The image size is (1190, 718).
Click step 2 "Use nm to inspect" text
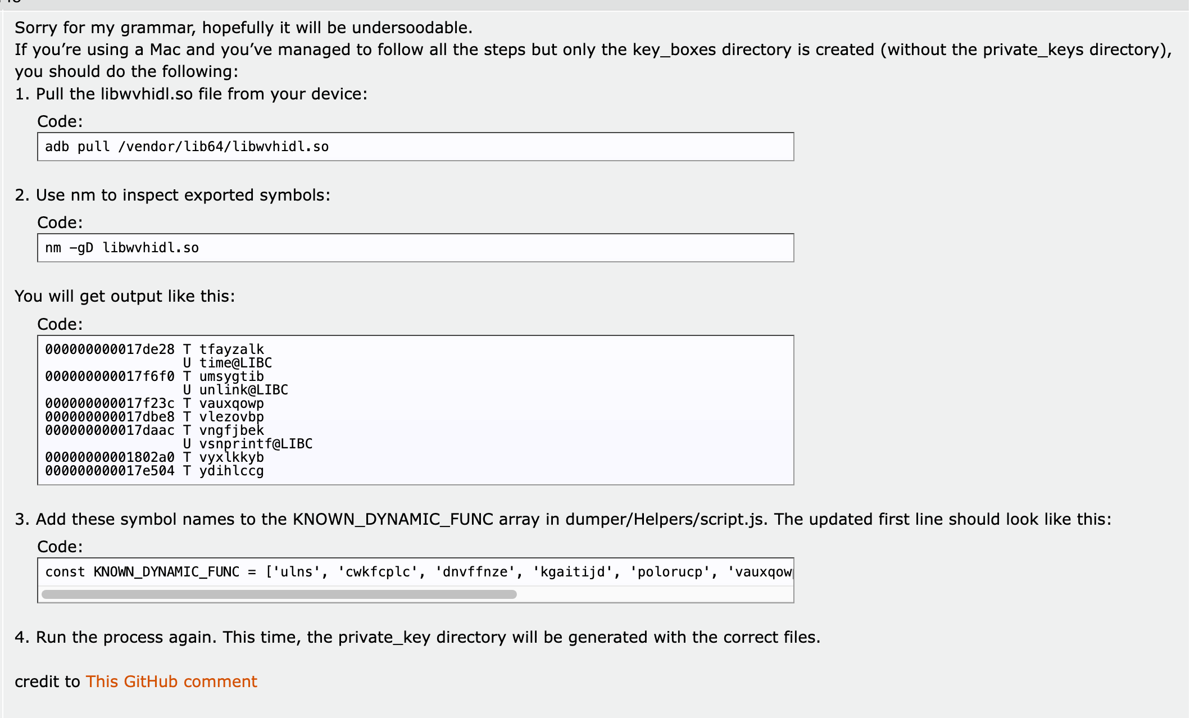183,195
